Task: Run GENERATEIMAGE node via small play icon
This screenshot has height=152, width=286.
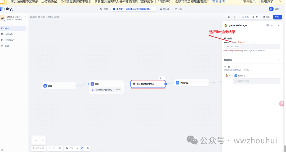Action: [x=161, y=78]
